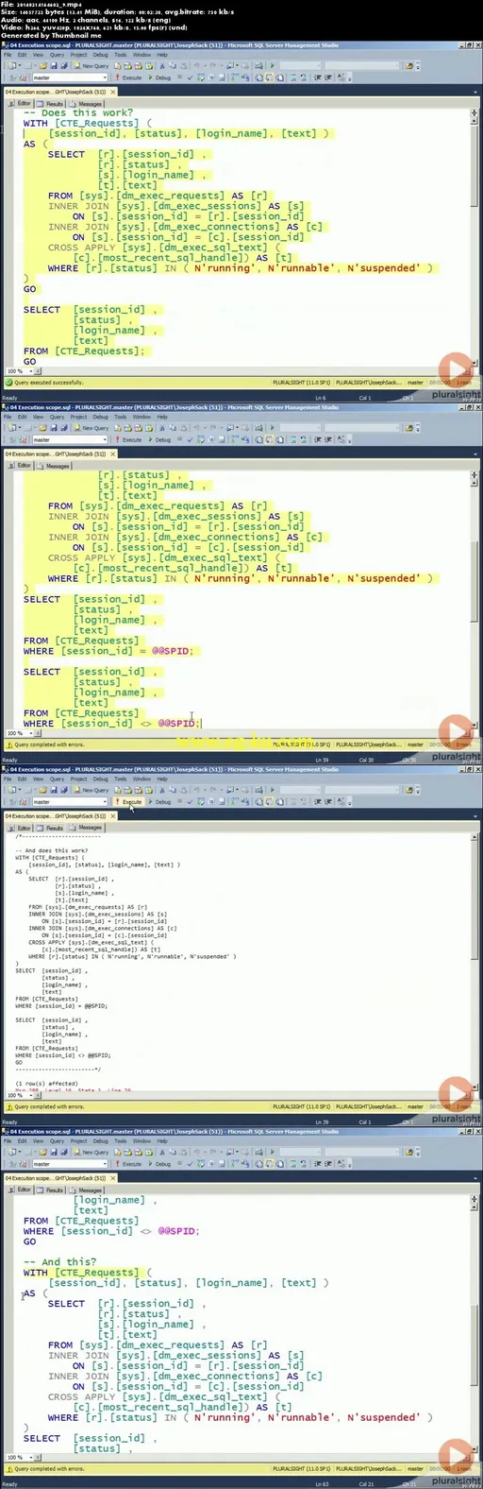Open the Edit menu in the second frame

coord(21,417)
